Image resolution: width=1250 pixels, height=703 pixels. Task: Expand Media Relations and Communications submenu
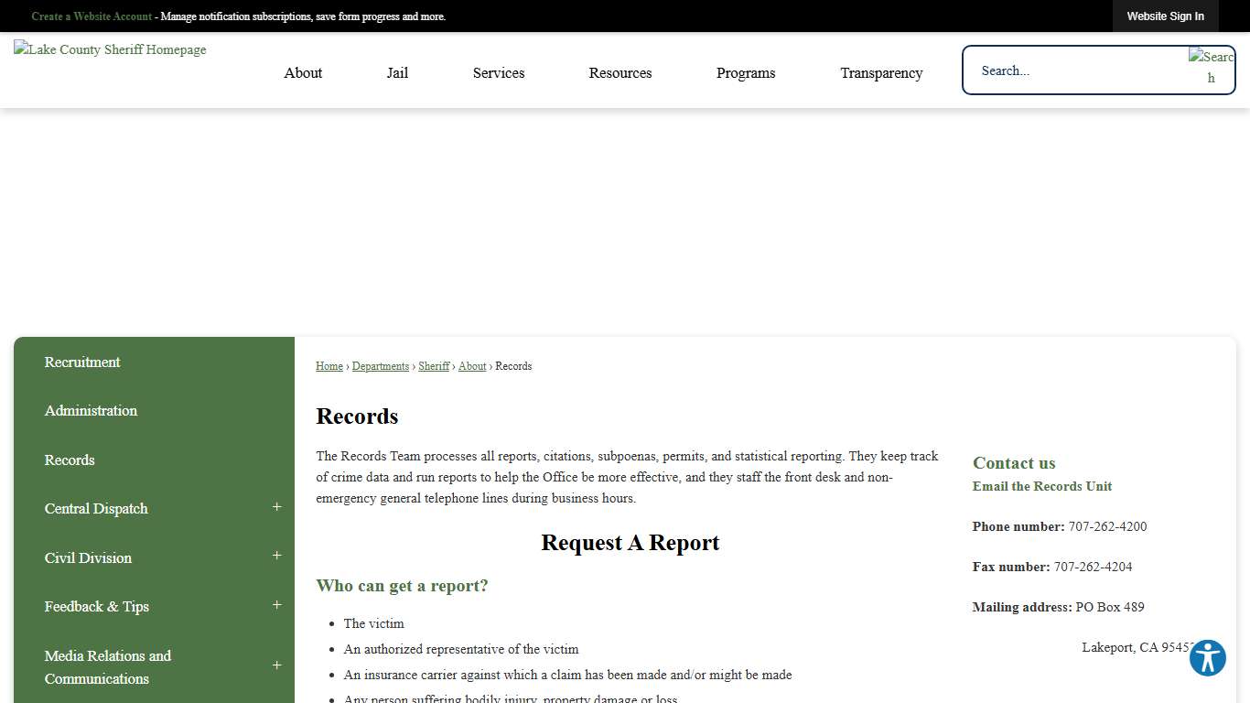[x=276, y=666]
